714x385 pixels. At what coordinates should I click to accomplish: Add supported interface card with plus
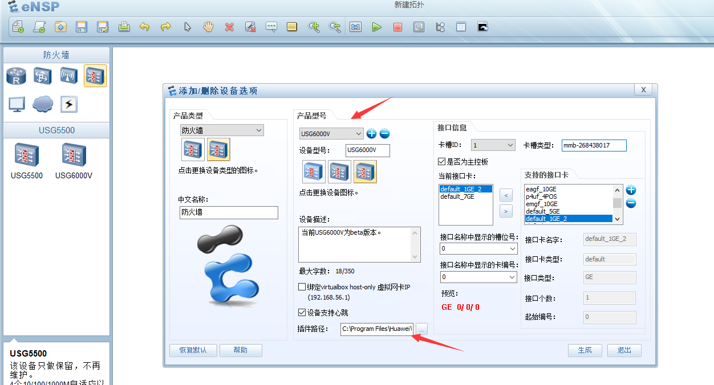[631, 190]
